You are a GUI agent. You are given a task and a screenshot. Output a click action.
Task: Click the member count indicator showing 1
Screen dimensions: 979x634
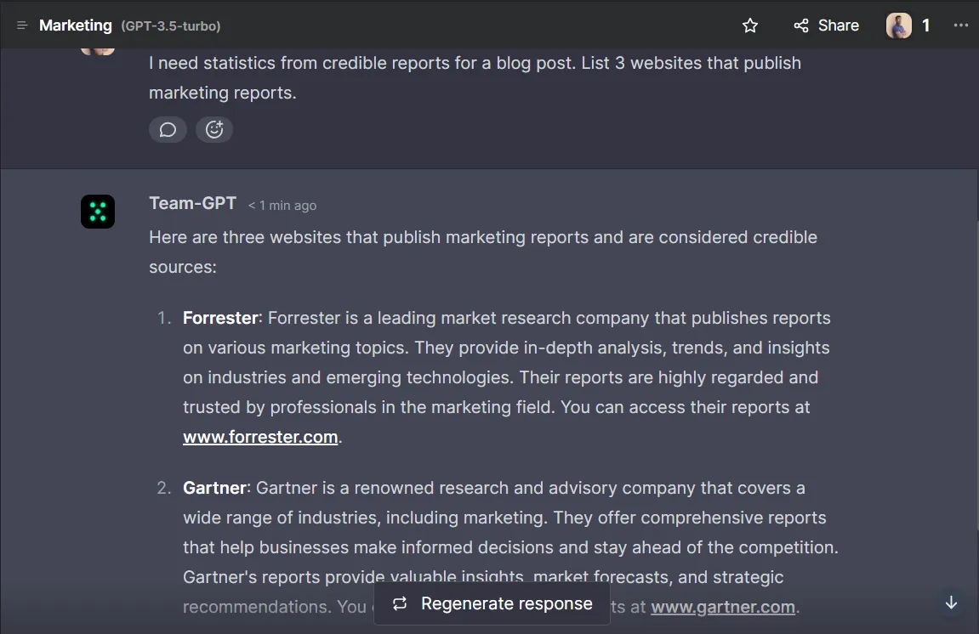coord(927,25)
